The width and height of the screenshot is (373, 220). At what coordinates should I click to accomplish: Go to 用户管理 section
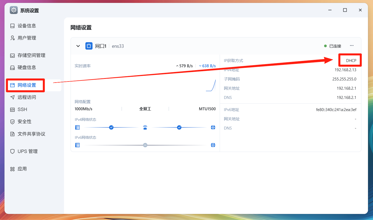click(26, 38)
